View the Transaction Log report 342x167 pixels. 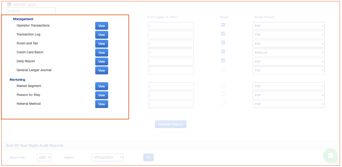(x=101, y=35)
